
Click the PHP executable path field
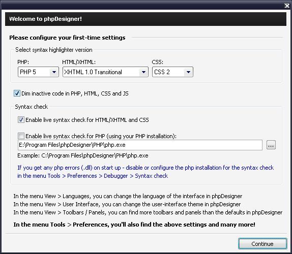coord(140,145)
